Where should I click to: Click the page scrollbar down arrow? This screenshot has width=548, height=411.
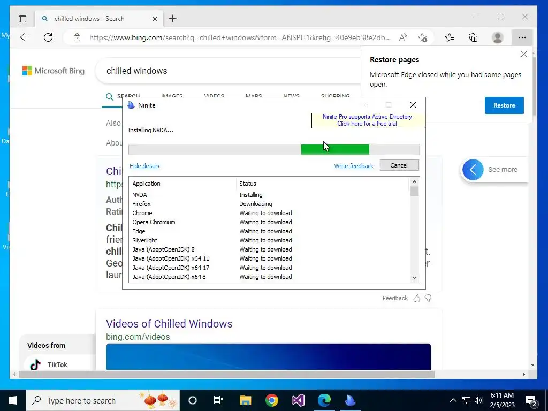(532, 365)
